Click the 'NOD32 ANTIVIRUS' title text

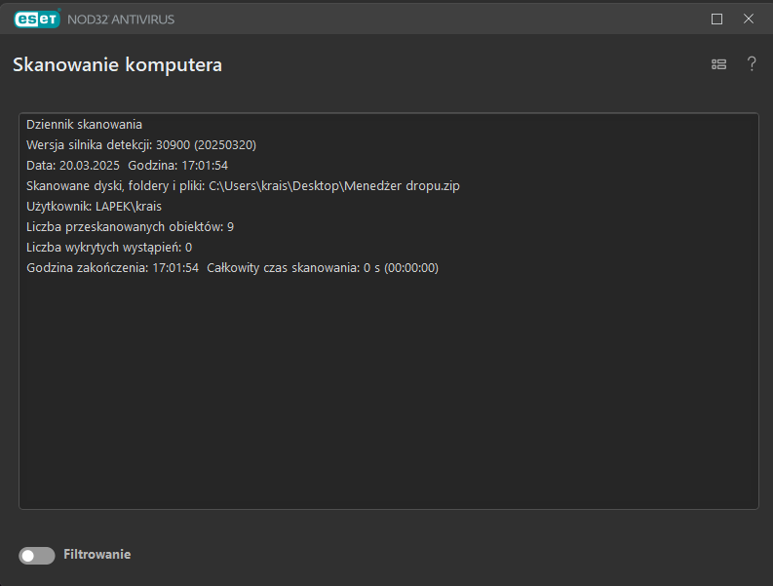[x=121, y=20]
